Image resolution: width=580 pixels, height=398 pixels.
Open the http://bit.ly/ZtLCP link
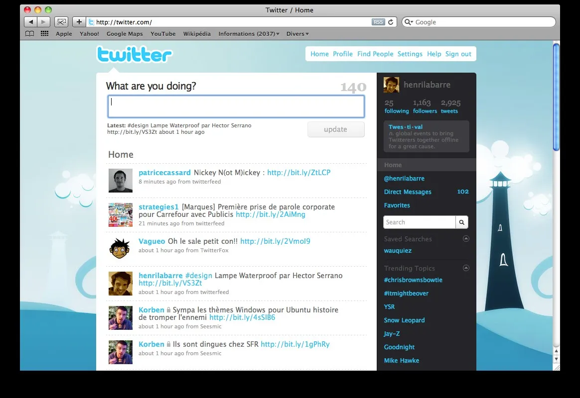[299, 173]
